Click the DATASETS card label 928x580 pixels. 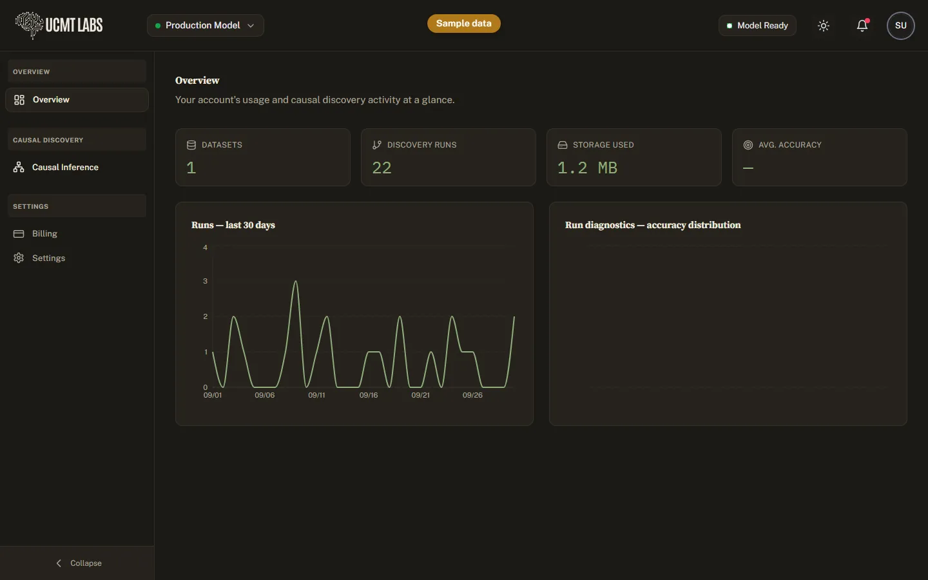(222, 145)
